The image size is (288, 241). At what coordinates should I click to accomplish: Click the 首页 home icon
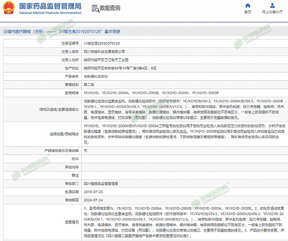[248, 6]
